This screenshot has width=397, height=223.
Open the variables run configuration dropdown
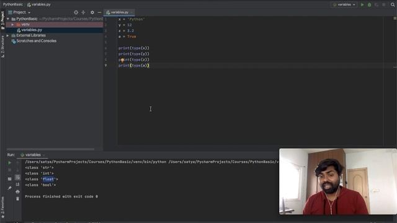click(x=344, y=4)
